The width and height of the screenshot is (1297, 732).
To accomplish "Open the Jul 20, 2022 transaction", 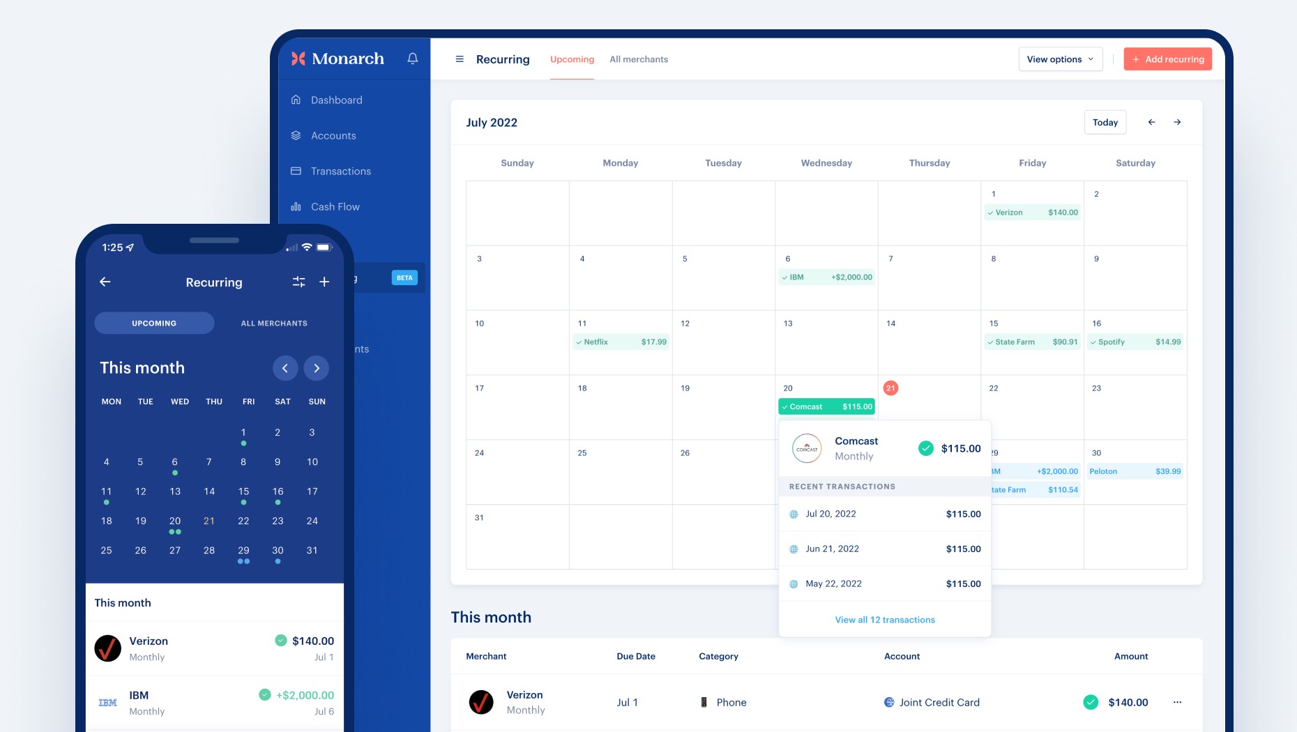I will pyautogui.click(x=885, y=514).
